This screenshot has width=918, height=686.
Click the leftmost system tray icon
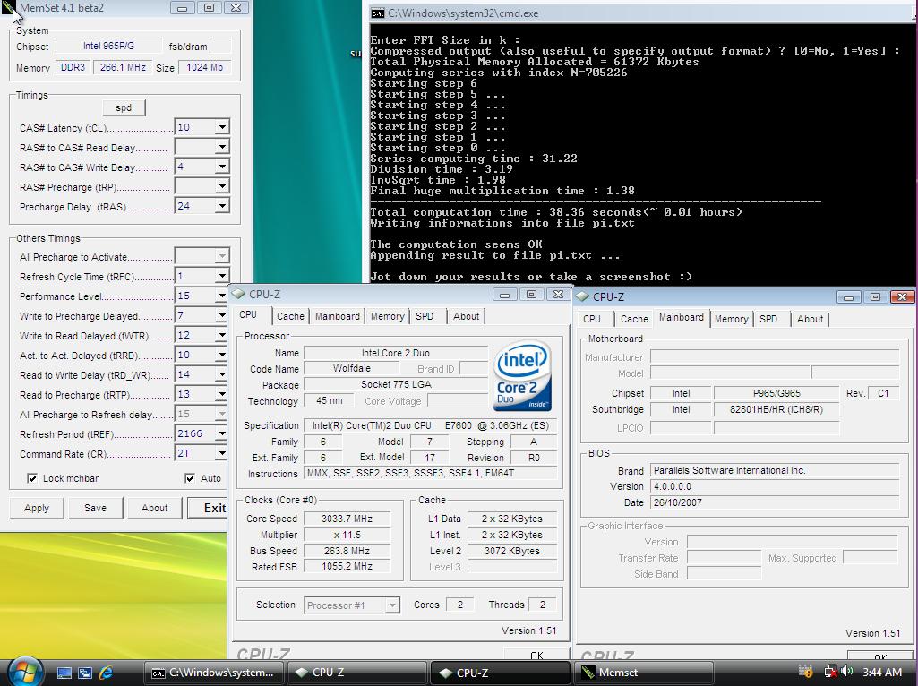(x=805, y=672)
